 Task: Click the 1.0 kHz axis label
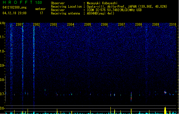coord(3,51)
